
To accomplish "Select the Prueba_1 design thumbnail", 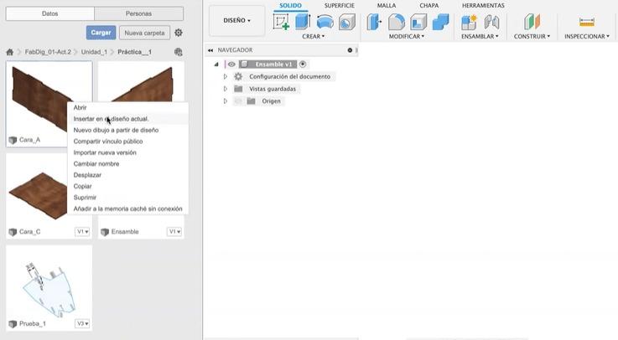I will click(48, 282).
